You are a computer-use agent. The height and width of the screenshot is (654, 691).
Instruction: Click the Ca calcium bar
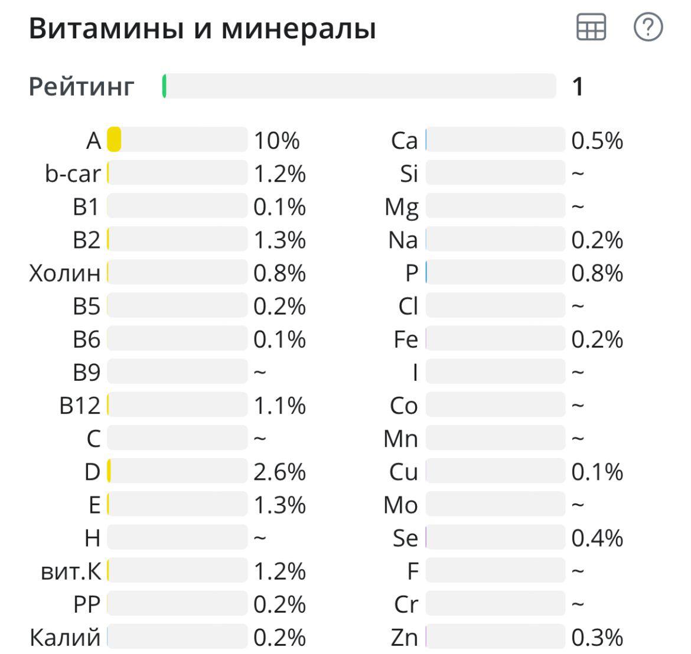coord(496,139)
